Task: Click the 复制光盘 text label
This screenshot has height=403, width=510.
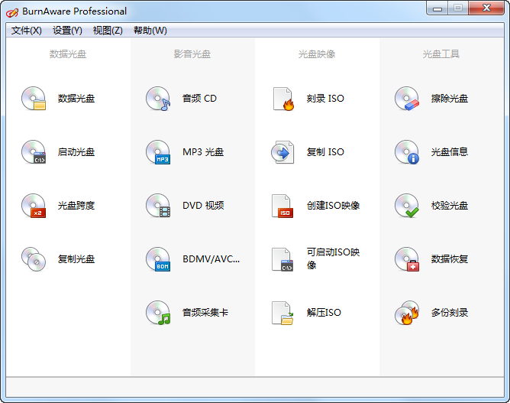Action: coord(76,259)
